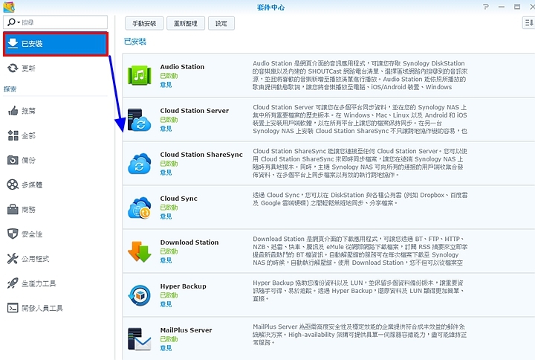Screen dimensions: 535x360
Task: Click the Hyper Backup title text
Action: tap(184, 286)
